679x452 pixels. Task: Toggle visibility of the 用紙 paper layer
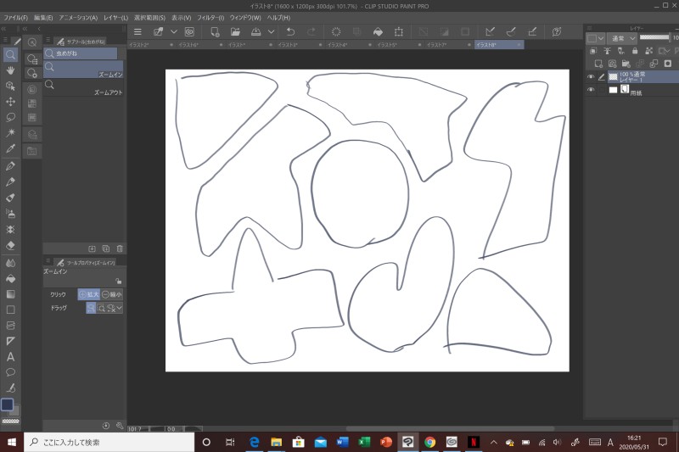[591, 90]
